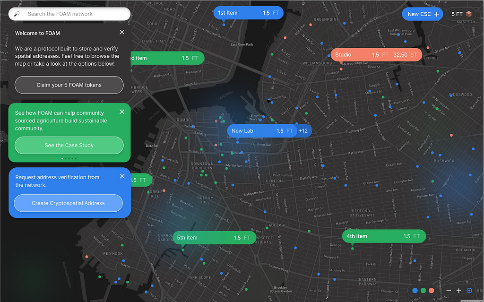Select the Studio map marker label
This screenshot has height=302, width=484.
pos(376,55)
